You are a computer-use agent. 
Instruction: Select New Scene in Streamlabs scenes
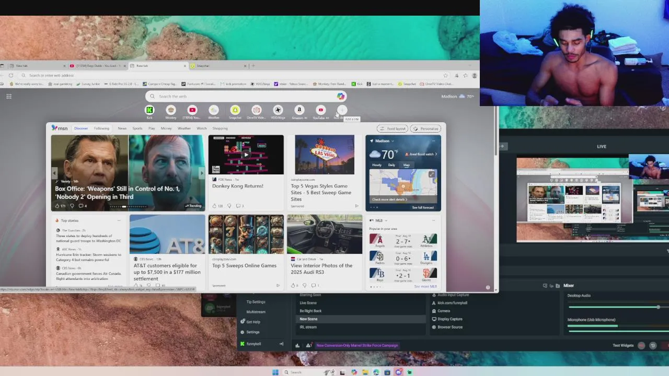coord(361,319)
